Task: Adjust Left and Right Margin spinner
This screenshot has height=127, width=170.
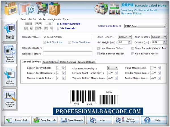Action: pos(116,73)
